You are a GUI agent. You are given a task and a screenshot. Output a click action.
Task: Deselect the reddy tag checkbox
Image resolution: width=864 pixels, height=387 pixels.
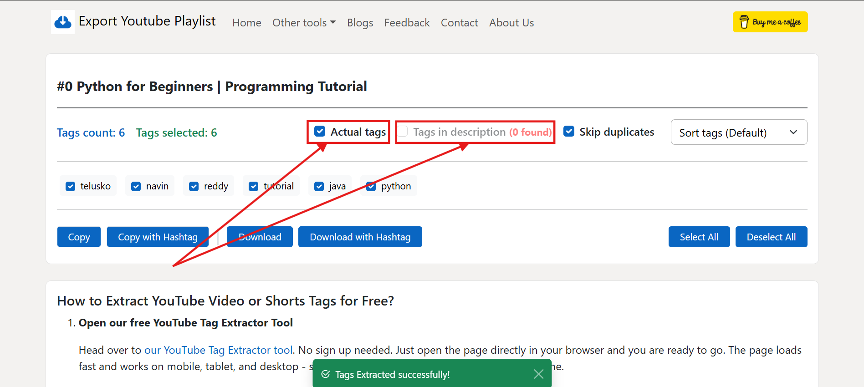(x=194, y=186)
